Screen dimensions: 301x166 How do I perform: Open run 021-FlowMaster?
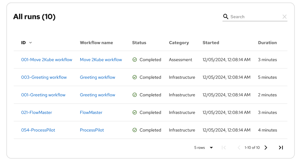click(x=36, y=112)
